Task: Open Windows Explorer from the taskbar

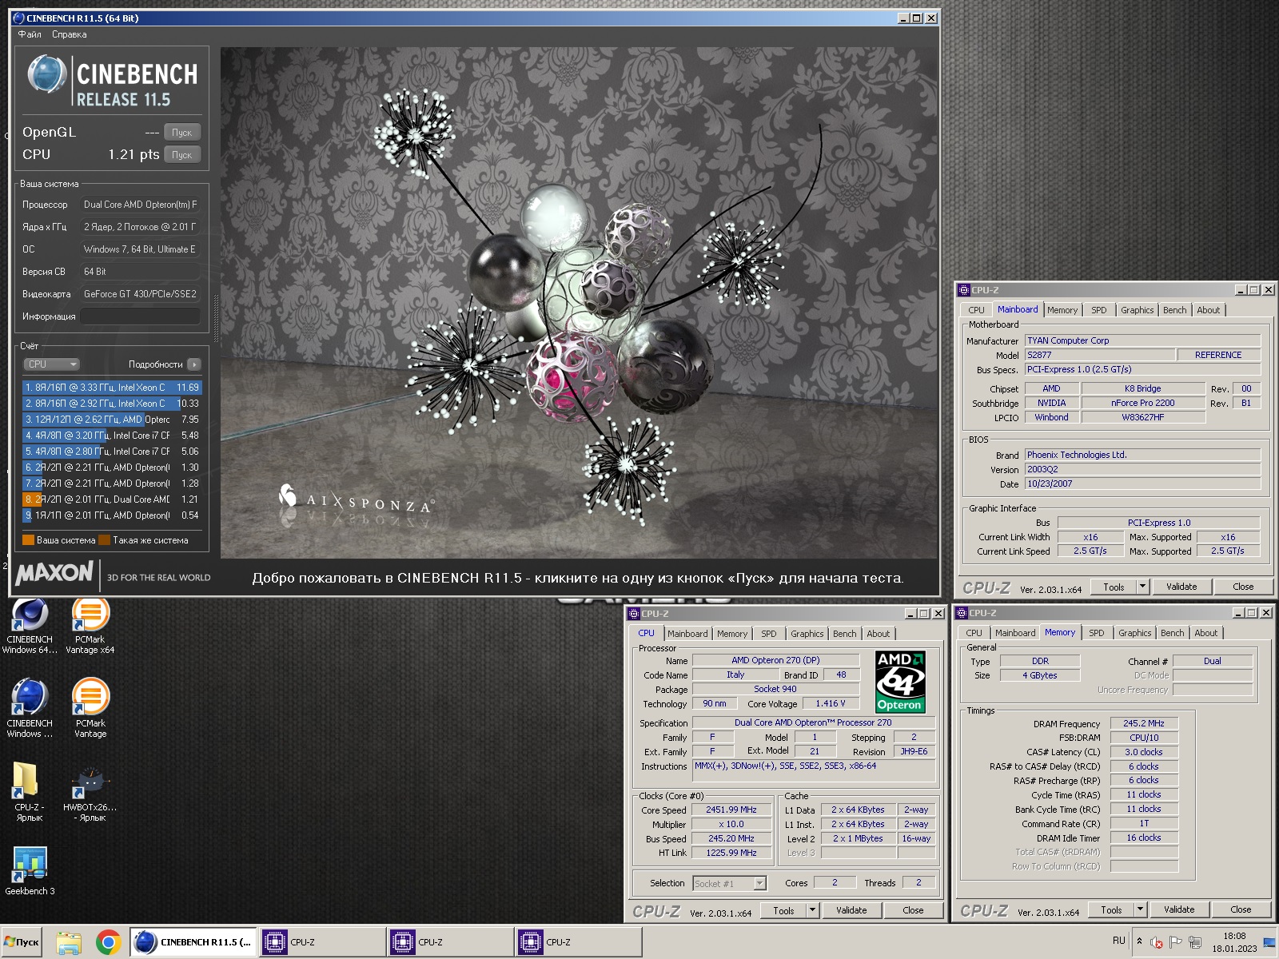Action: [x=69, y=942]
